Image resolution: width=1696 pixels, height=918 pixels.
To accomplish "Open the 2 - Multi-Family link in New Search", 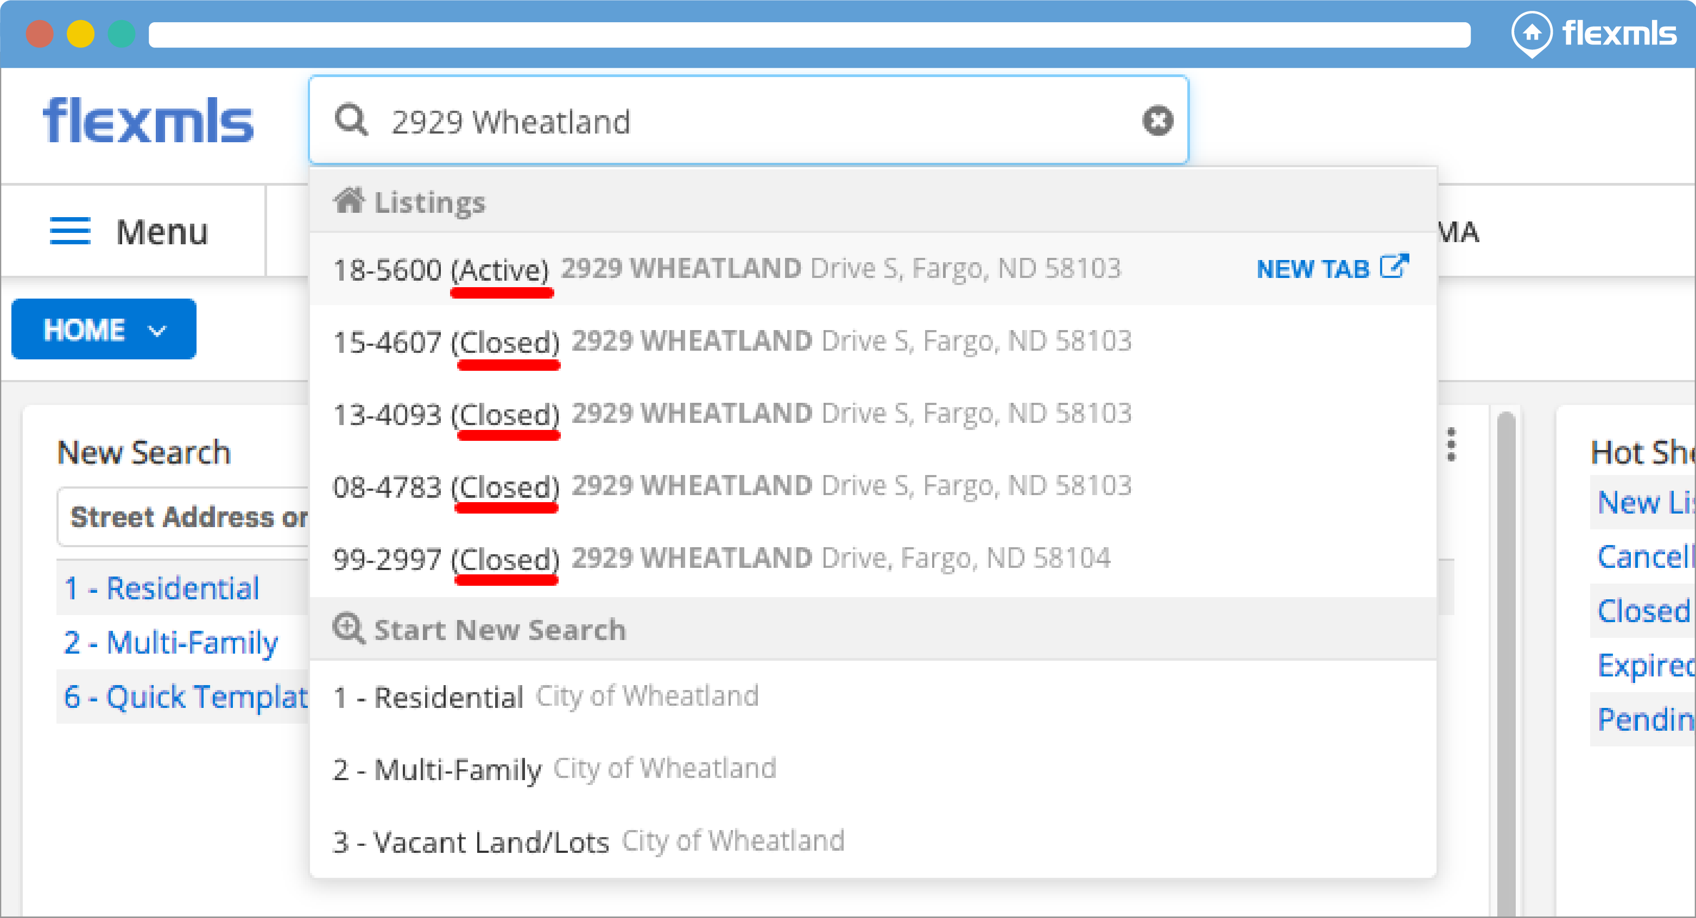I will [x=171, y=643].
